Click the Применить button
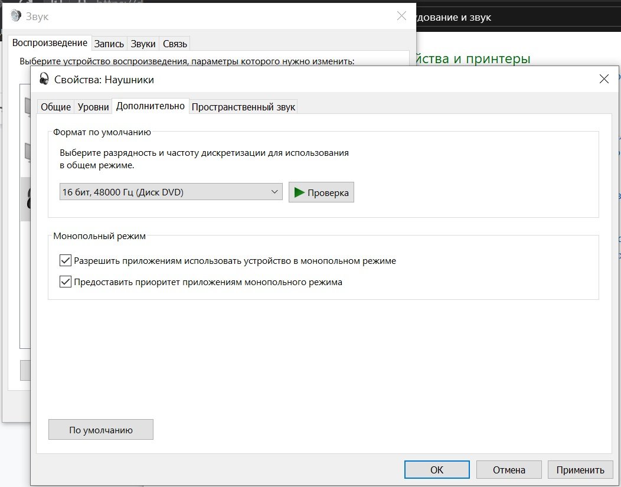621x487 pixels. [x=580, y=470]
